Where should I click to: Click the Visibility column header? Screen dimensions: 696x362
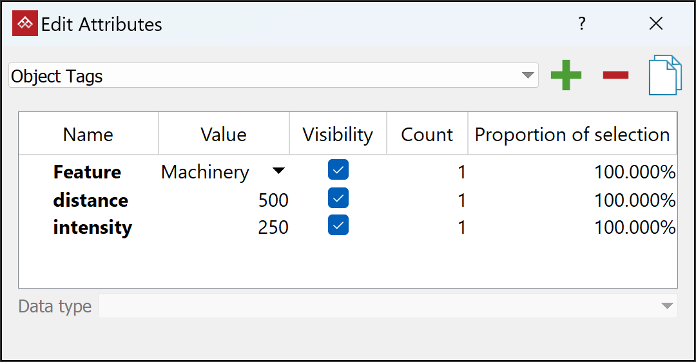point(338,135)
